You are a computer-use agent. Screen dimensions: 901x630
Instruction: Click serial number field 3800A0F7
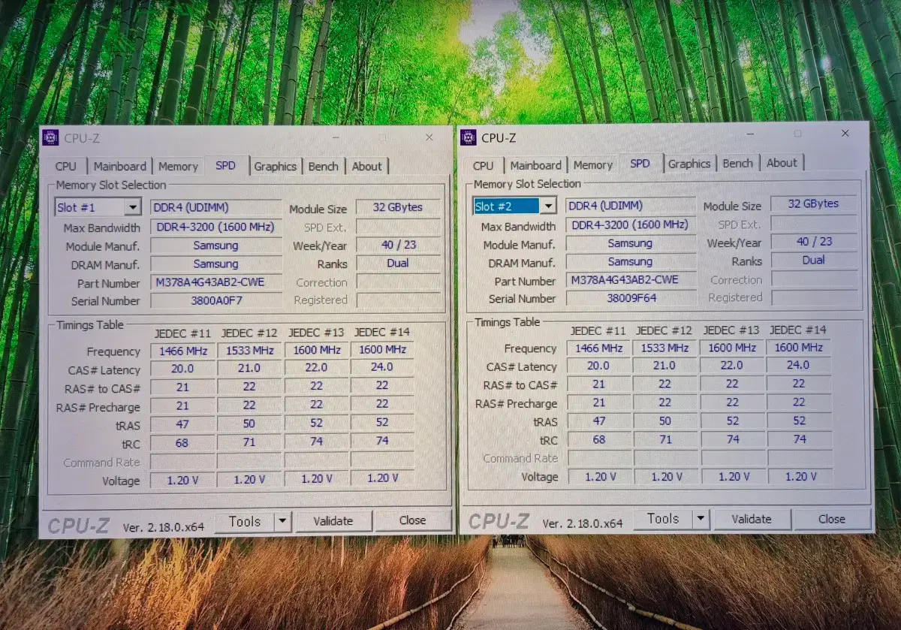point(216,301)
